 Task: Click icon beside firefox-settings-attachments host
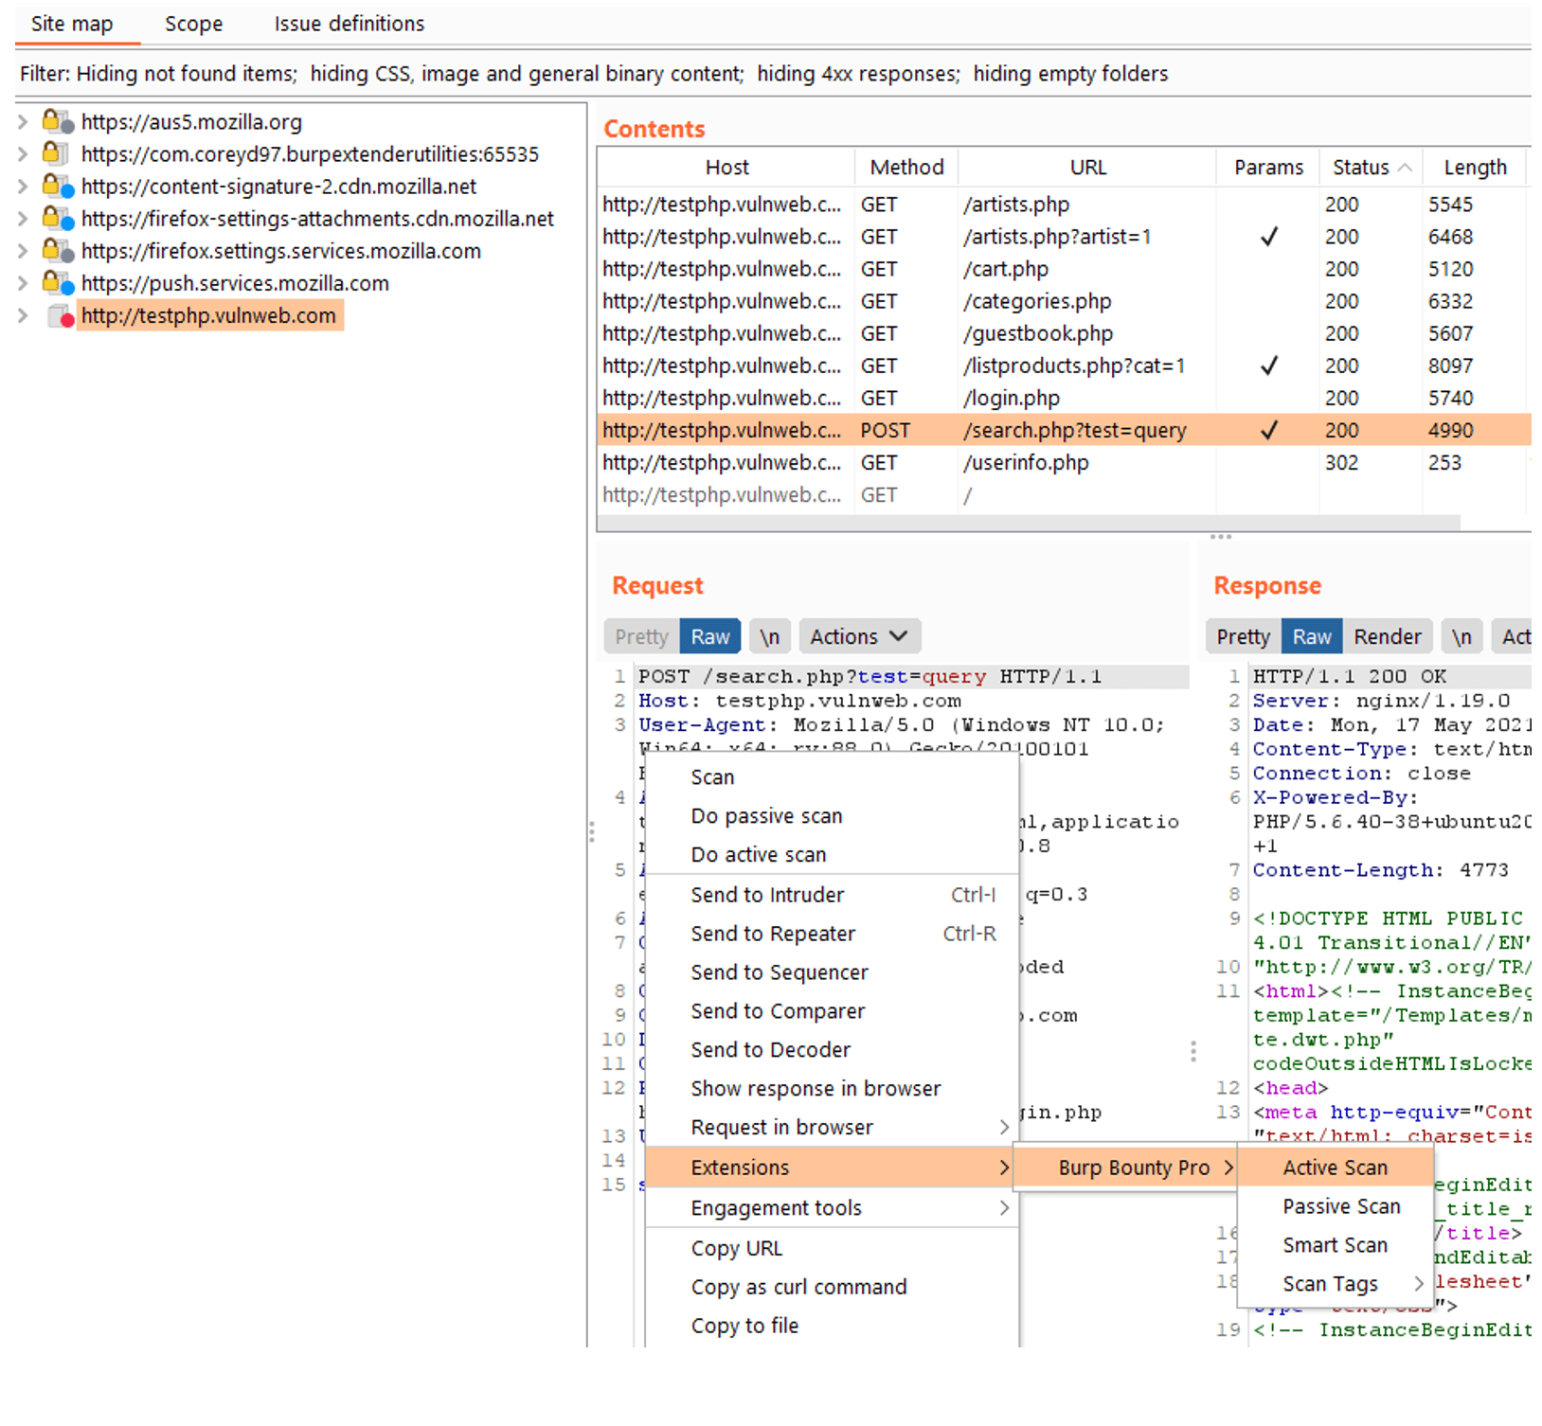[x=57, y=219]
